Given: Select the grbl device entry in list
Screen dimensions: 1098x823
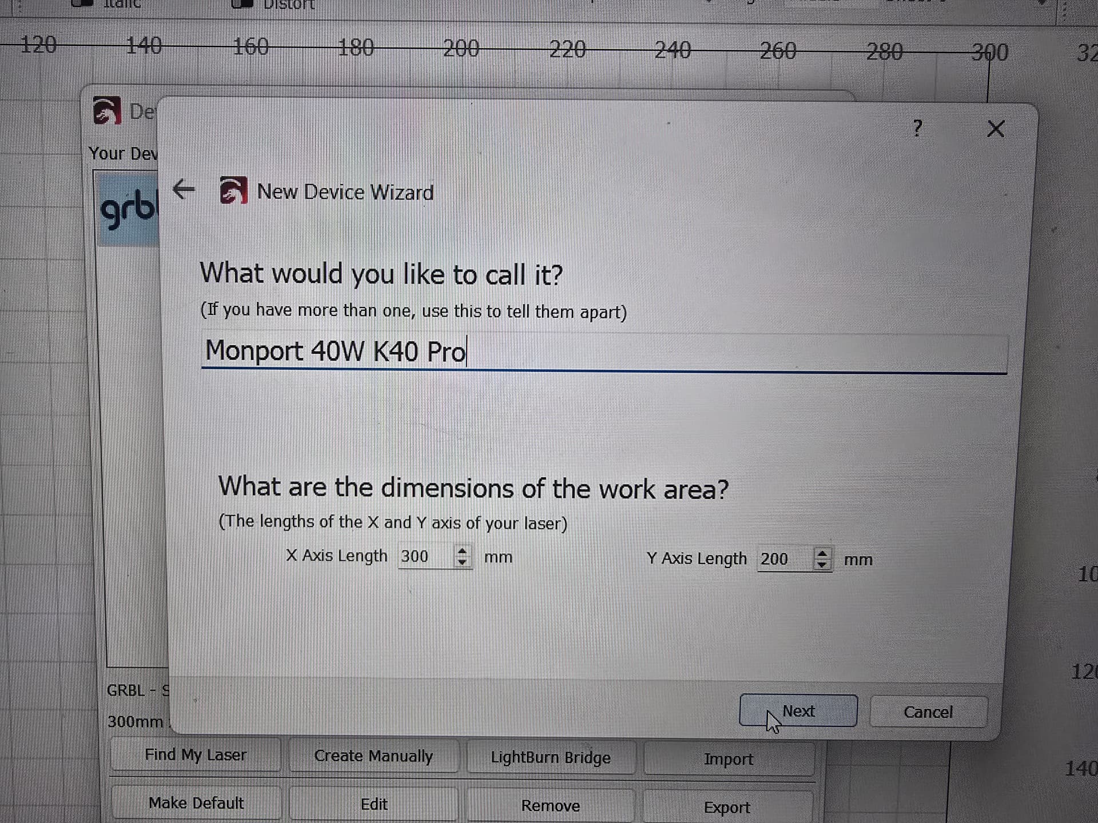Looking at the screenshot, I should [x=128, y=210].
